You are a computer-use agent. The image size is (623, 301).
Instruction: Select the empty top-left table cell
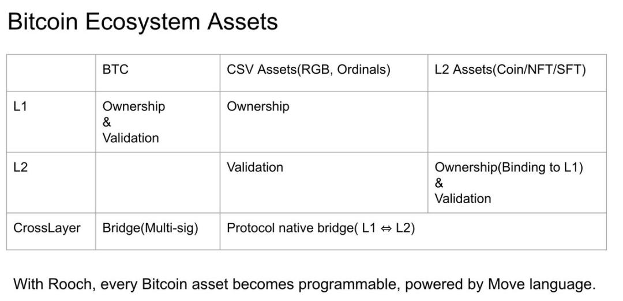click(51, 73)
